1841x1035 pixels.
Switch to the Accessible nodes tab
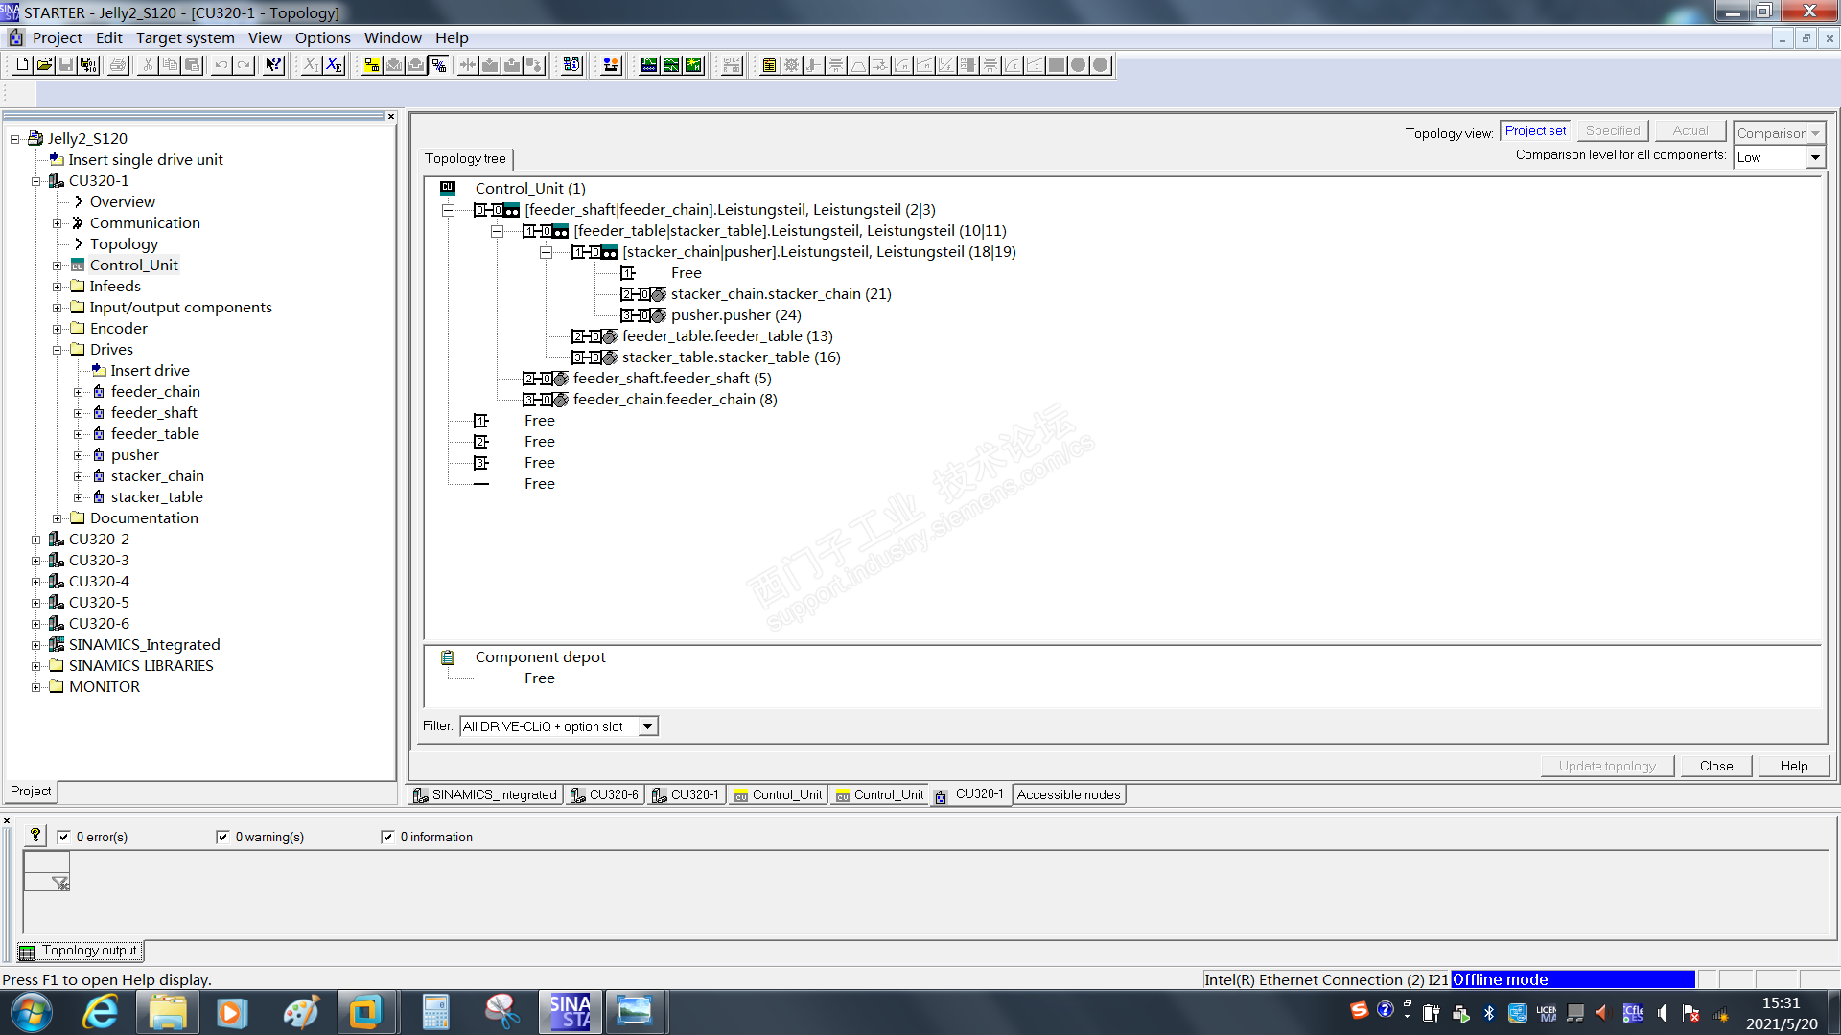tap(1068, 794)
